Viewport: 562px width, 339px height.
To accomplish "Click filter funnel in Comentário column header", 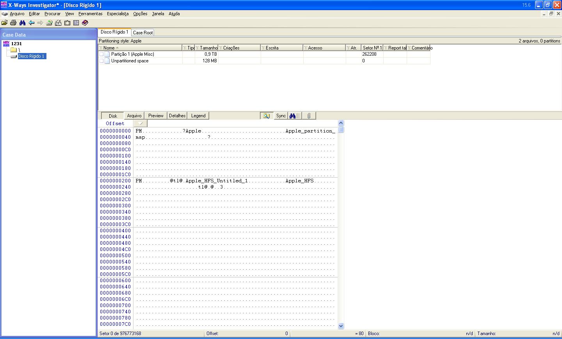I will pos(409,48).
